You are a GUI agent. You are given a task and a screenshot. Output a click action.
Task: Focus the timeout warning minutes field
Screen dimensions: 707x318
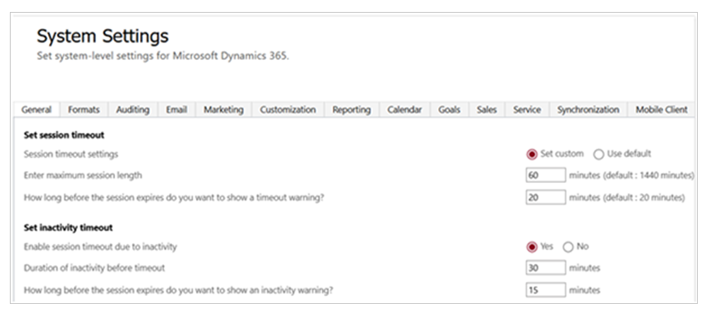coord(545,198)
